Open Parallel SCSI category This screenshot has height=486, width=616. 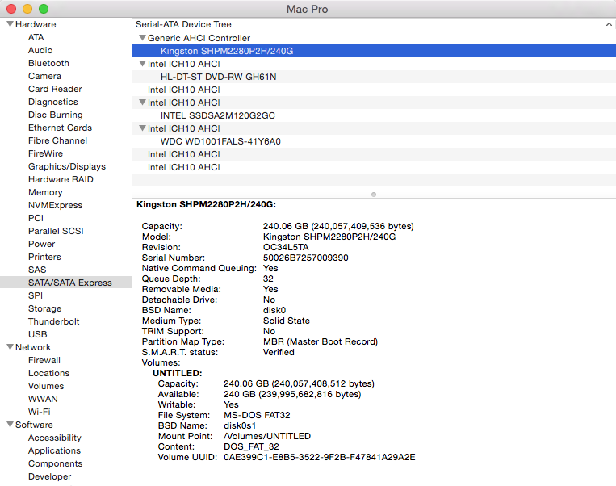(56, 231)
